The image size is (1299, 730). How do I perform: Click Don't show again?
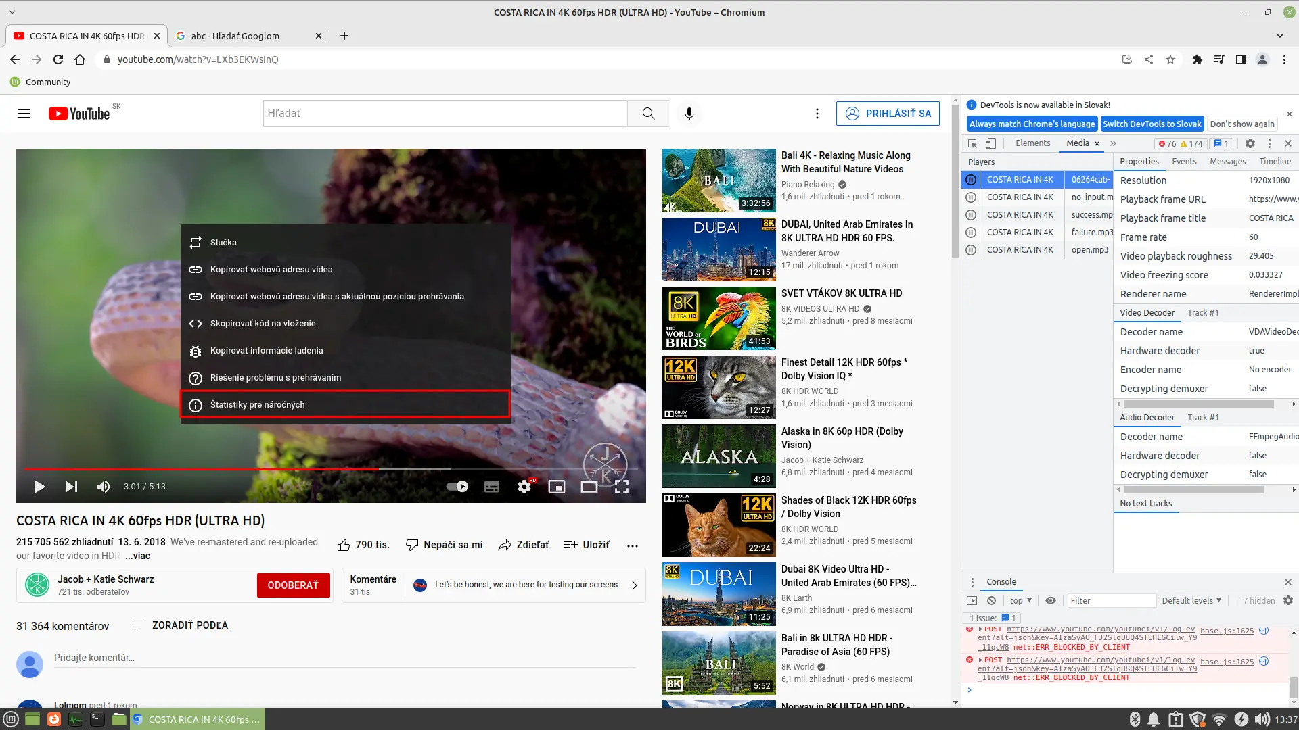(x=1242, y=124)
